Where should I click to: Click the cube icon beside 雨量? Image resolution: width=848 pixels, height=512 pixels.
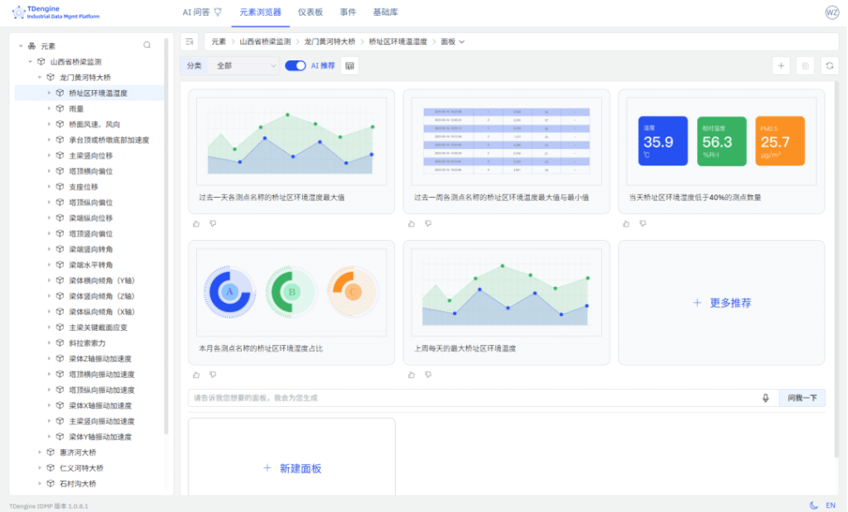(x=60, y=108)
